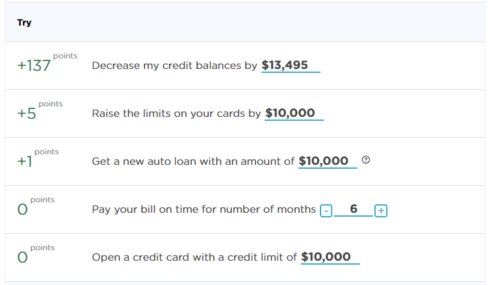Click the 0 points for on-time payments
This screenshot has height=285, width=488.
pyautogui.click(x=23, y=210)
